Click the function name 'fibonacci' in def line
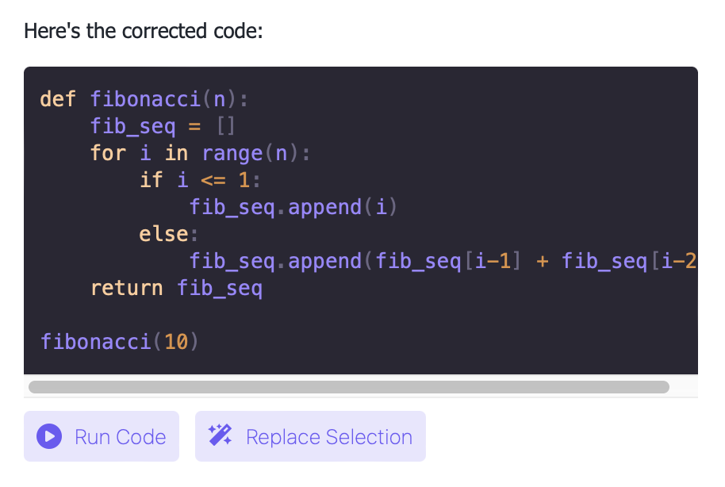 (x=145, y=99)
